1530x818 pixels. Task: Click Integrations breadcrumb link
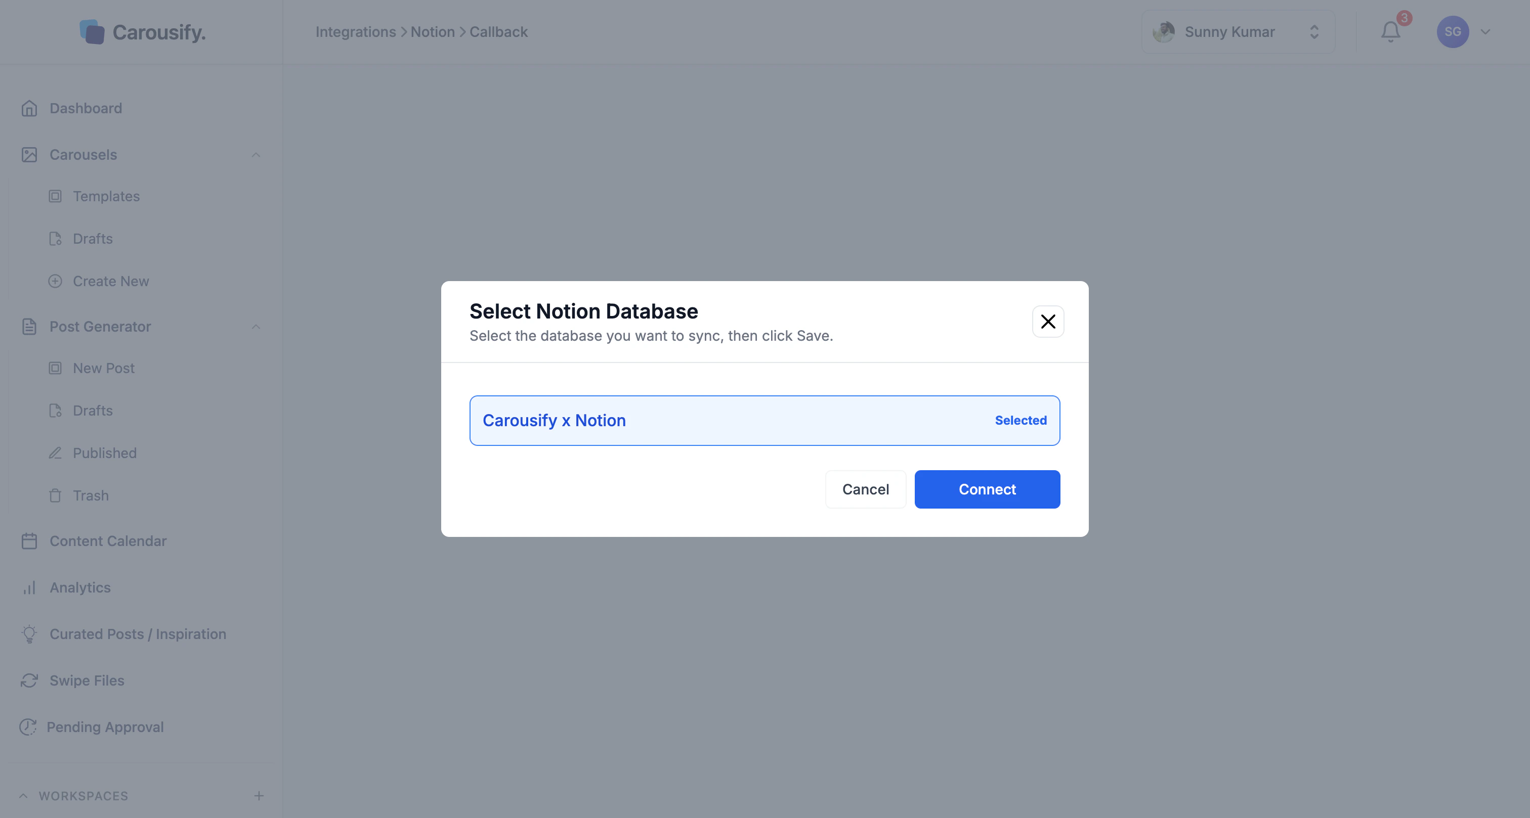pos(356,32)
